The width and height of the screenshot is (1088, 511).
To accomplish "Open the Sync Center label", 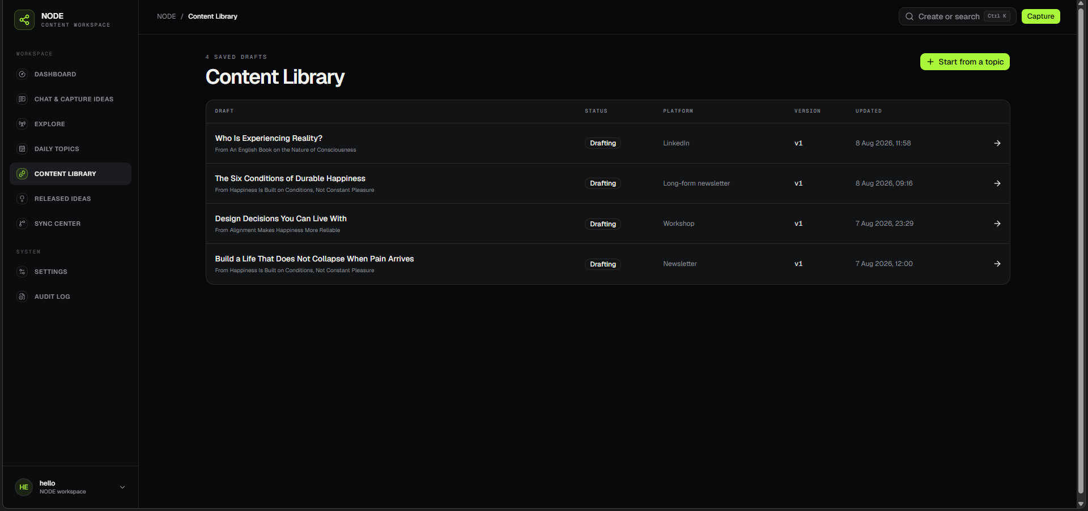I will (57, 224).
